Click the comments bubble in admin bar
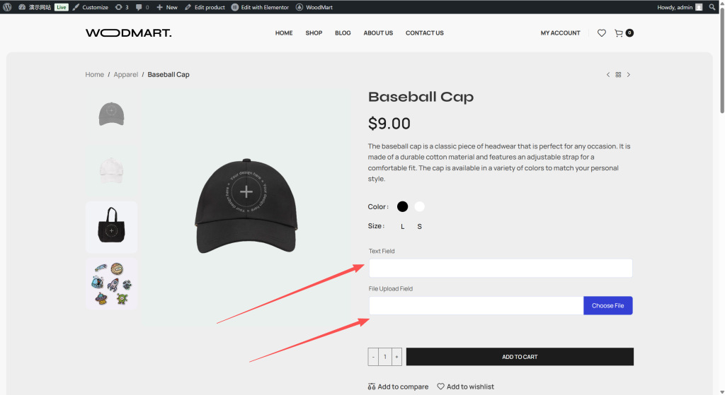725x395 pixels. (142, 7)
